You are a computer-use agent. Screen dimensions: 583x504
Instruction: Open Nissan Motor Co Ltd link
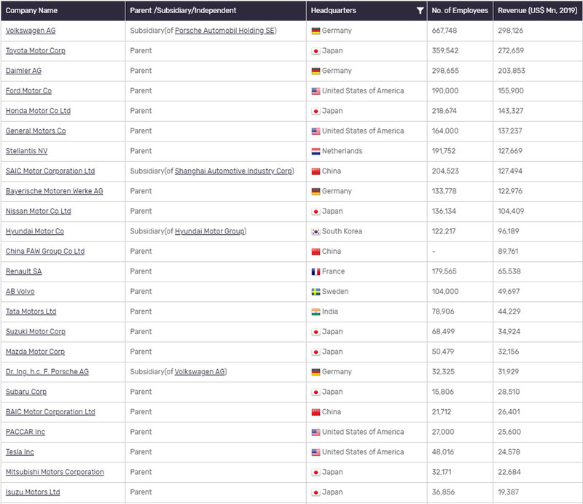[39, 212]
